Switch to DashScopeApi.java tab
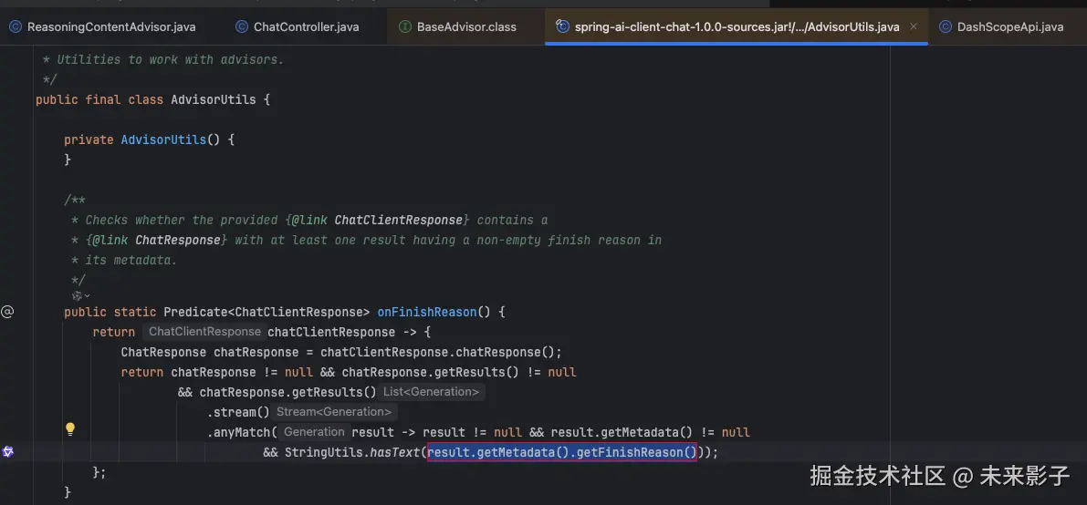The image size is (1087, 505). 1002,27
